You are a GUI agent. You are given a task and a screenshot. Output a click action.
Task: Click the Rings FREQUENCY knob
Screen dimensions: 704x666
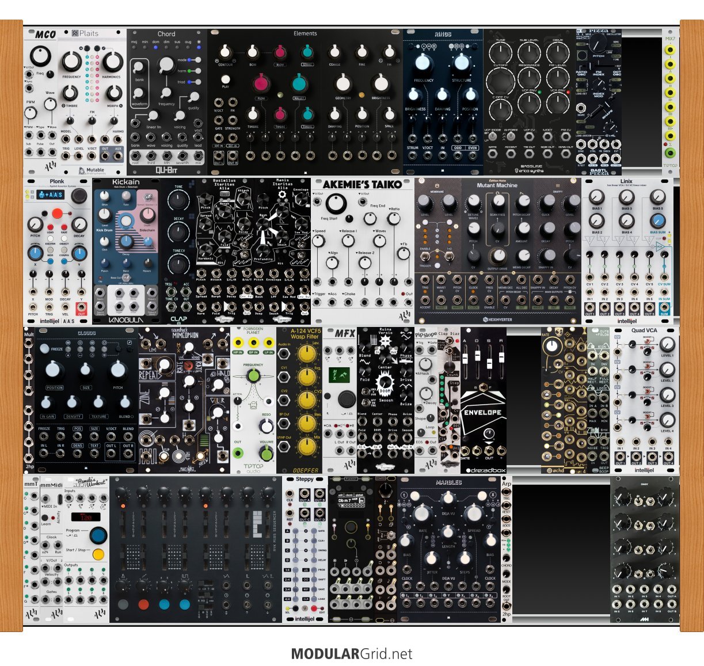pyautogui.click(x=423, y=63)
